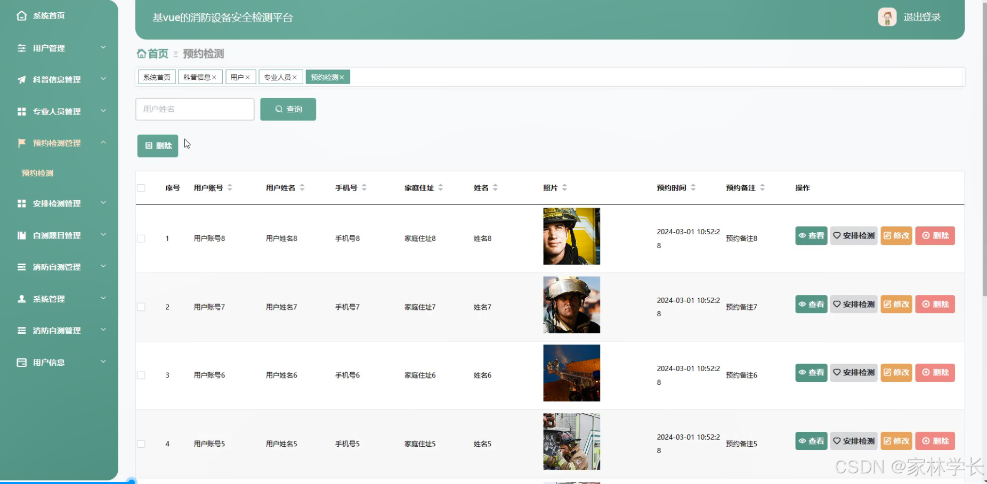Screen dimensions: 987x484
Task: Check the checkbox for row 用户账号8
Action: pos(141,239)
